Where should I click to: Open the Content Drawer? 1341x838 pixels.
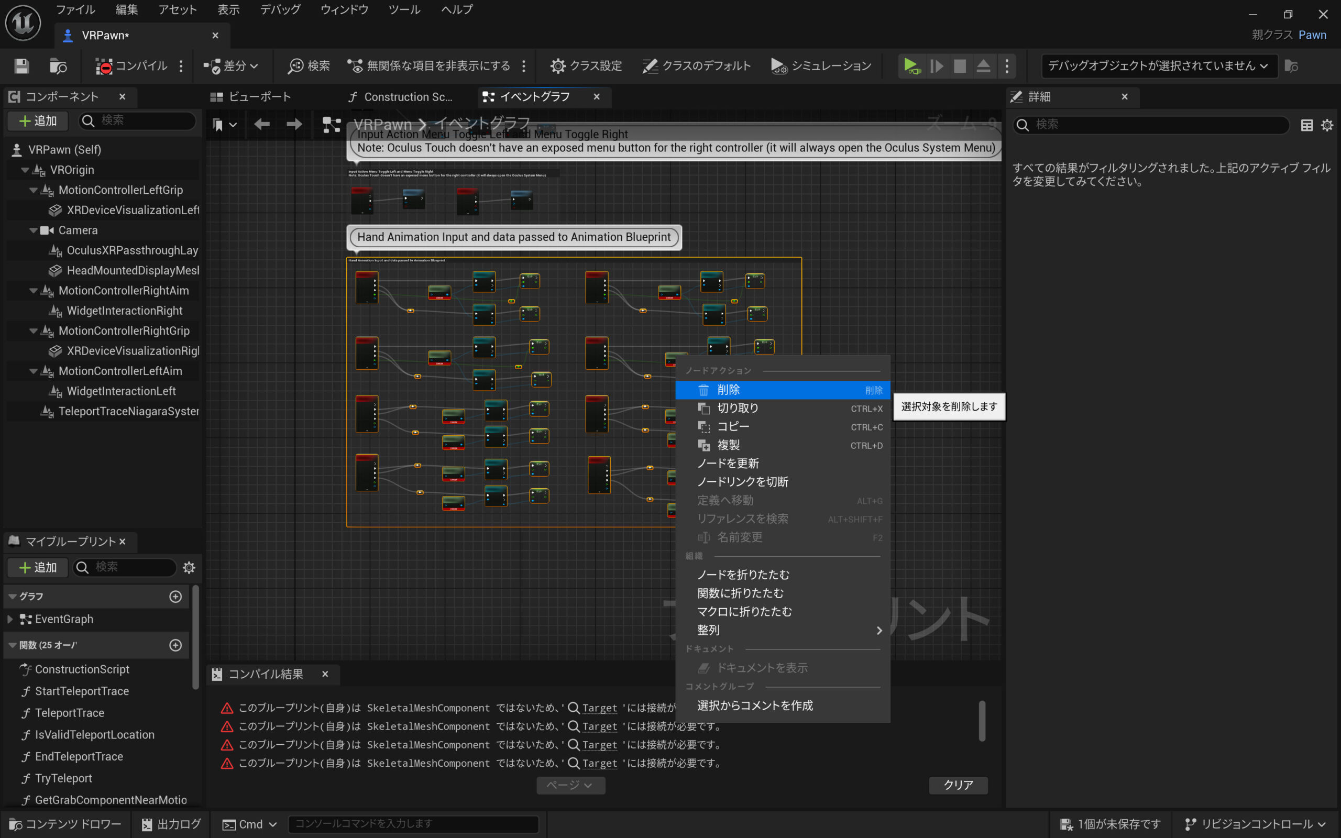pos(65,824)
